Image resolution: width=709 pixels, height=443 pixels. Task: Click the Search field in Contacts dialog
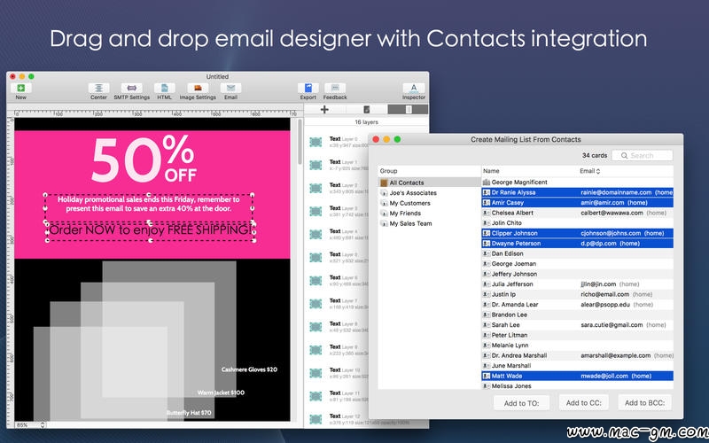coord(642,156)
